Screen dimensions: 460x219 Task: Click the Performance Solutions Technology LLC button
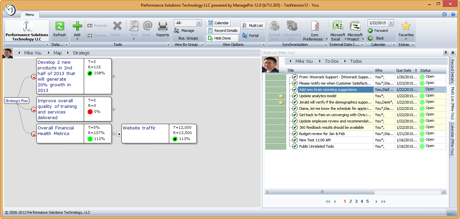[27, 31]
